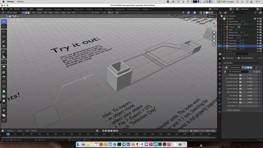Select the Shrink/Fatten tool
263x148 pixels.
tap(4, 111)
